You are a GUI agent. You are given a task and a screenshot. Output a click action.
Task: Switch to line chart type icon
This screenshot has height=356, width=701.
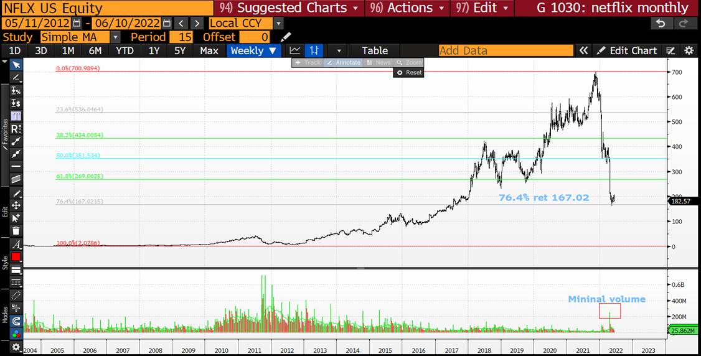click(295, 50)
